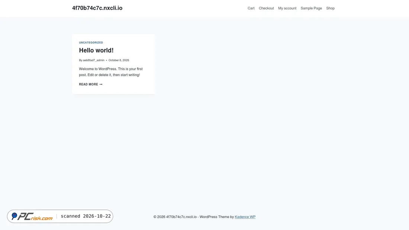Viewport: 409px width, 230px height.
Task: Open the Checkout menu item
Action: tap(266, 8)
